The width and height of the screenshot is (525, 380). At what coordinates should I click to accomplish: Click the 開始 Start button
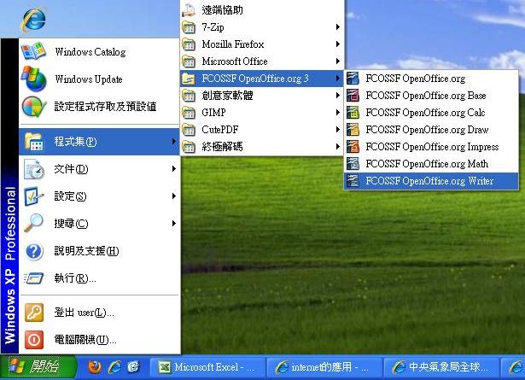[x=38, y=366]
